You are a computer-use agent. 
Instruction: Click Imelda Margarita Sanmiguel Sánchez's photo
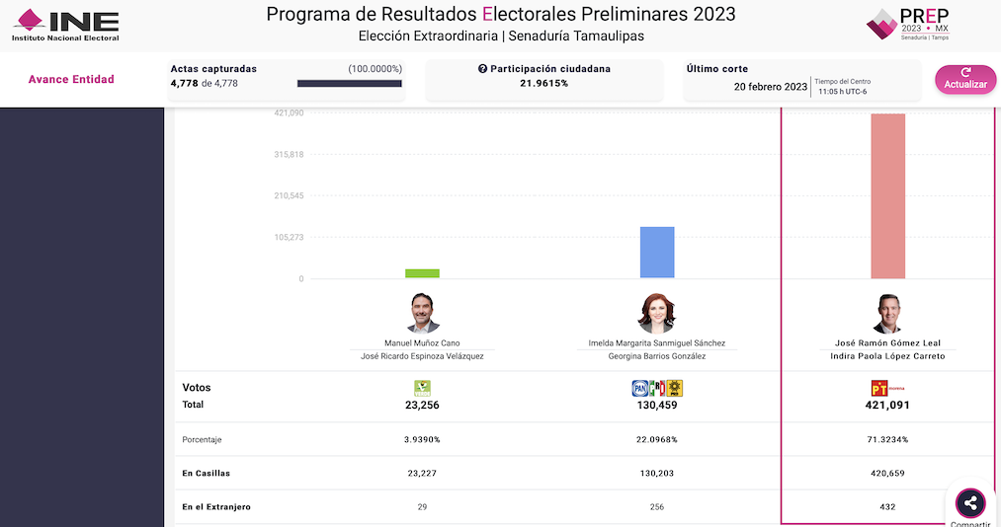click(657, 314)
